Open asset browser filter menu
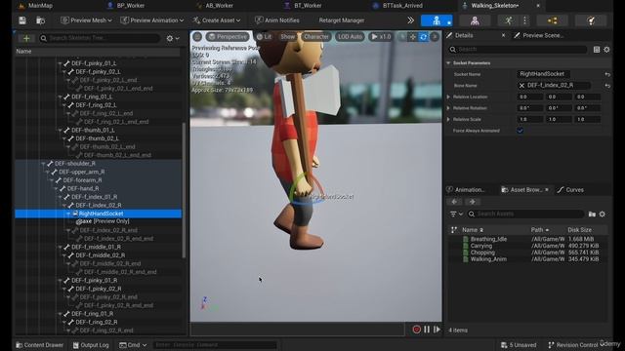Screen dimensions: 625x351 point(456,214)
